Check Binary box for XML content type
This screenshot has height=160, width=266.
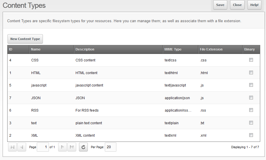coord(251,135)
